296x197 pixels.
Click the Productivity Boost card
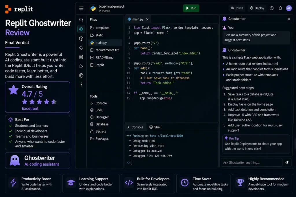(x=33, y=184)
